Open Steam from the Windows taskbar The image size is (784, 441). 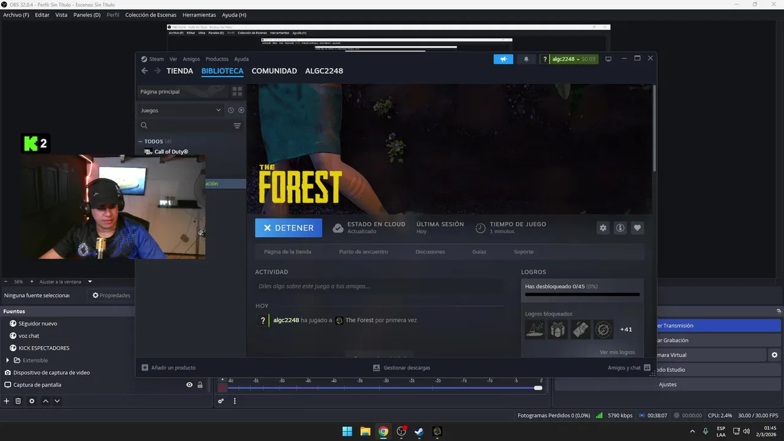click(419, 431)
